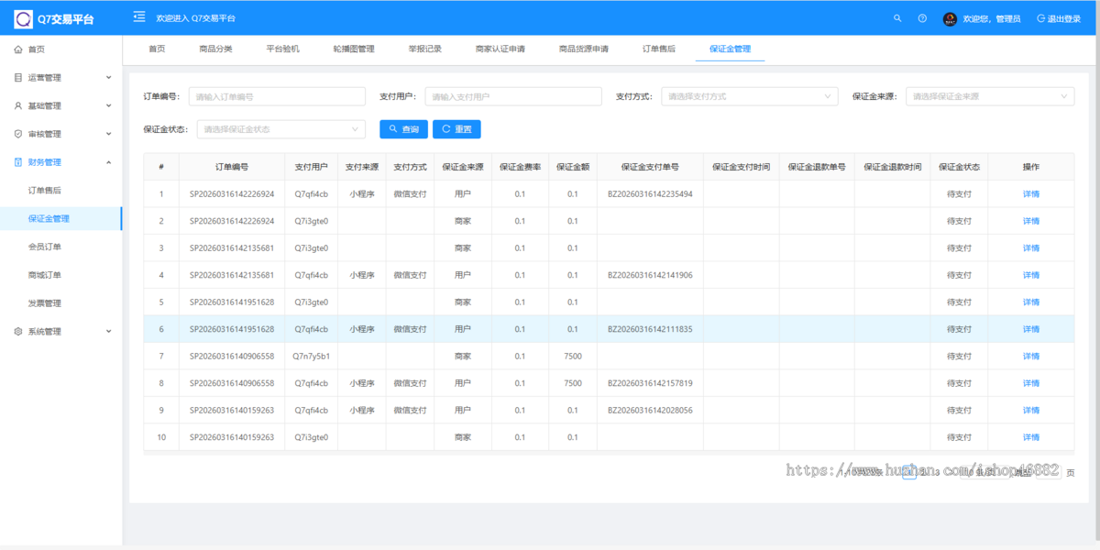Click payment number BZ20260316142111835
The width and height of the screenshot is (1100, 550).
pyautogui.click(x=650, y=329)
